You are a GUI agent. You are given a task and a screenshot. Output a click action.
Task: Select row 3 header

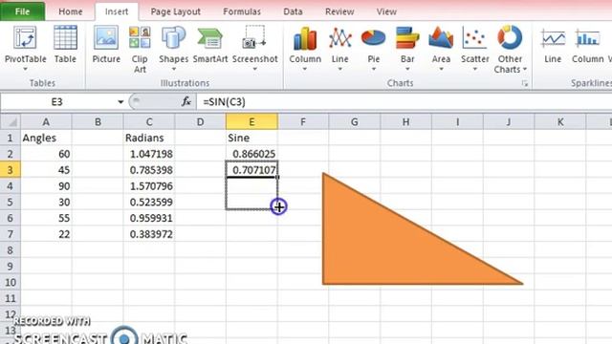(11, 170)
